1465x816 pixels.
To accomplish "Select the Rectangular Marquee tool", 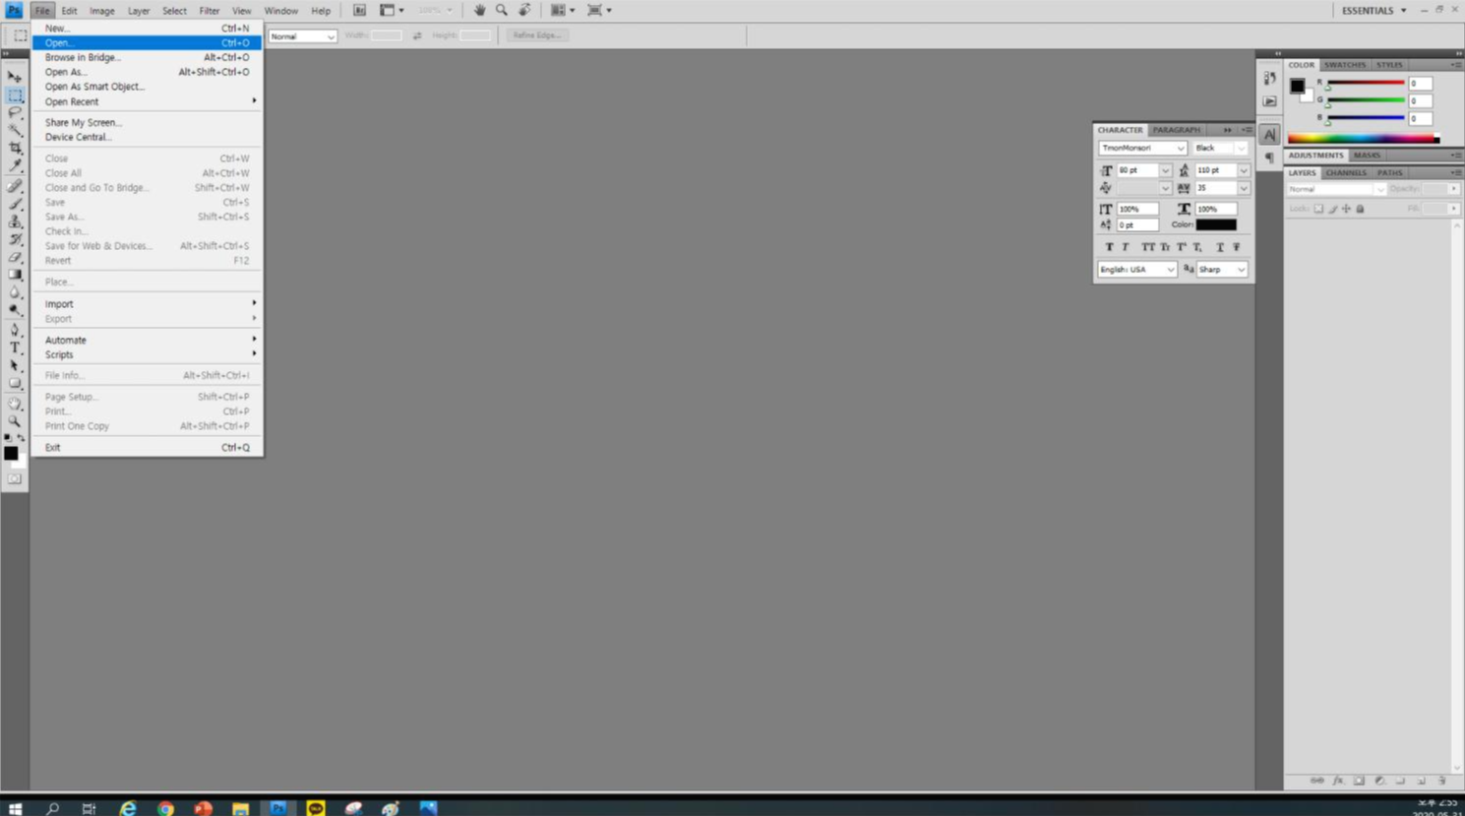I will 15,95.
